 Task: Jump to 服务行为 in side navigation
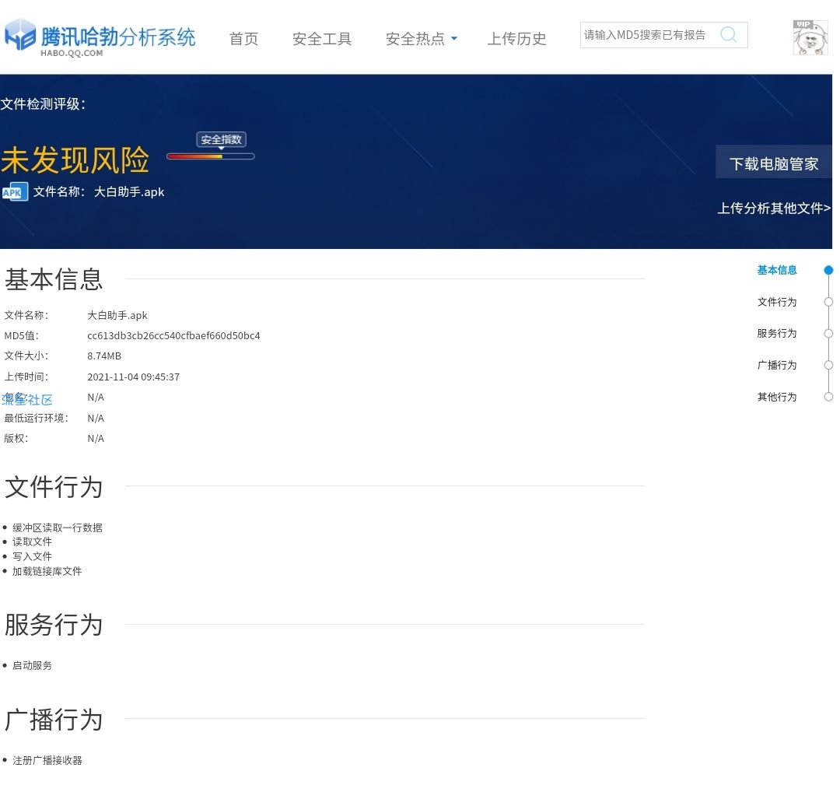tap(777, 333)
